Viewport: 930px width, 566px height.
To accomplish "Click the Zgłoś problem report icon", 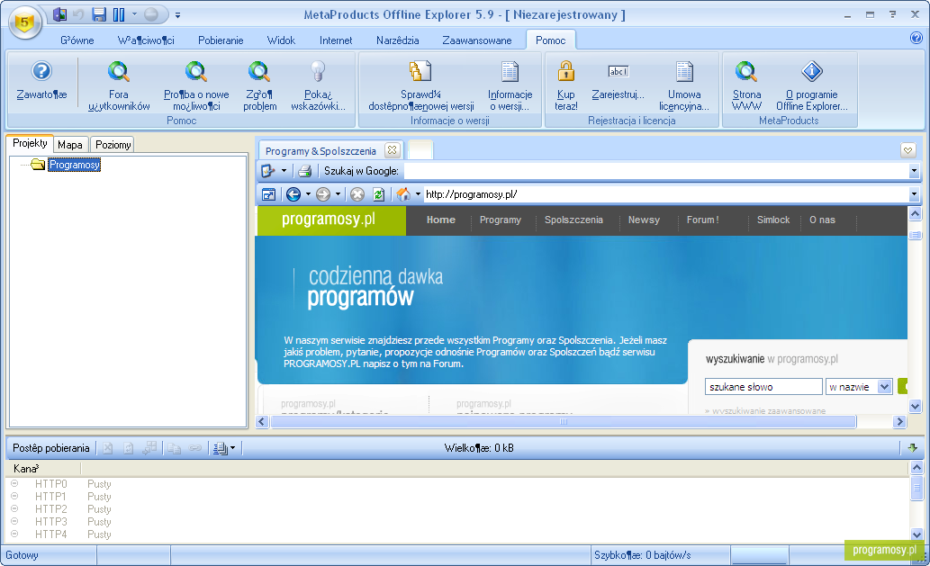I will tap(259, 72).
